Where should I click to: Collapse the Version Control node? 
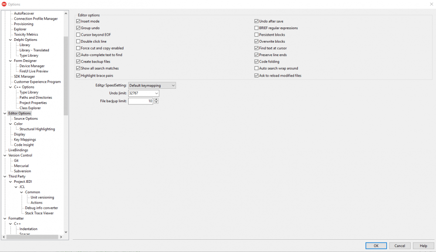pyautogui.click(x=5, y=155)
